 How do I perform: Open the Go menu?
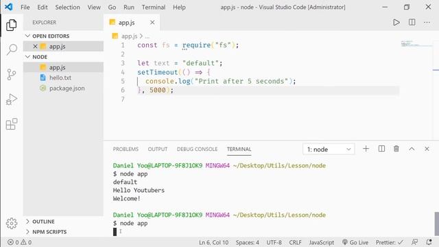coord(112,8)
